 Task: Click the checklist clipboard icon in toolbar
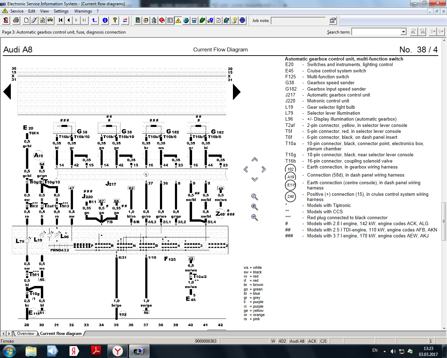pos(218,20)
